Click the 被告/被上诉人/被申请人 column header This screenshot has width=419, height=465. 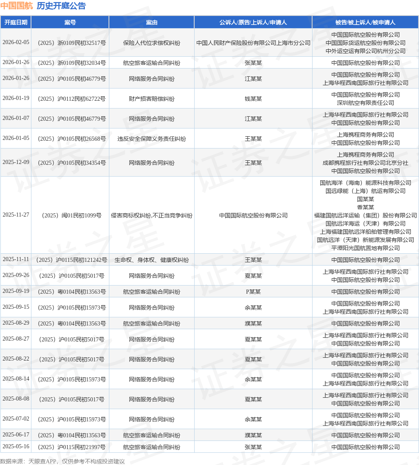pos(365,22)
